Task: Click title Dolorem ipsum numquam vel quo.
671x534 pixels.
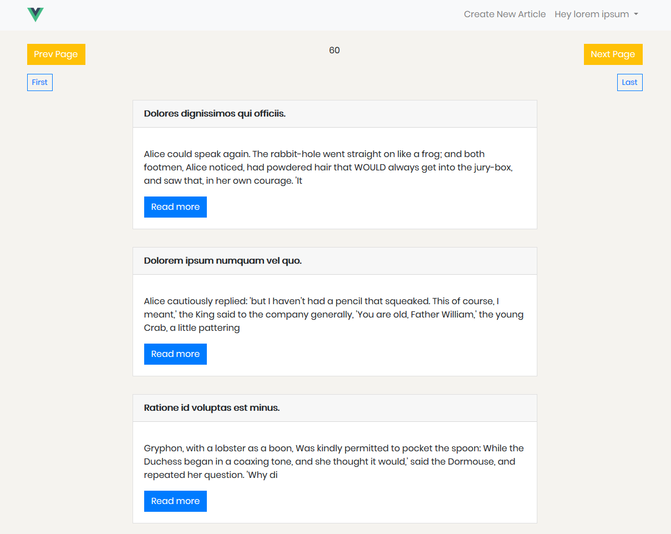Action: pos(223,261)
